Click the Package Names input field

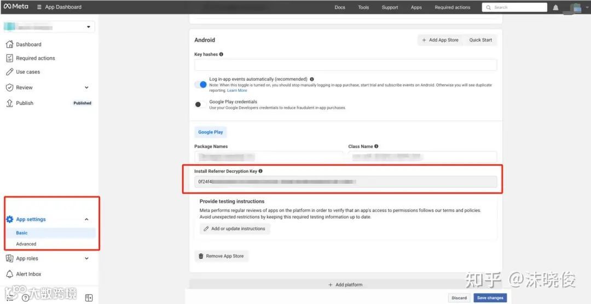(x=268, y=157)
